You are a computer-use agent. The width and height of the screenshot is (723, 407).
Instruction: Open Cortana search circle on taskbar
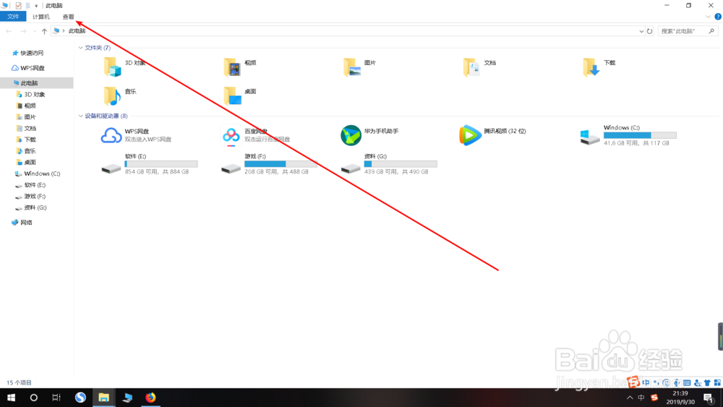point(34,398)
